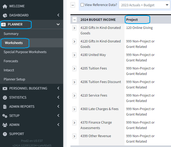Expand the 120 Online Giving row
Viewport: 171px width, 147px height.
74,28
